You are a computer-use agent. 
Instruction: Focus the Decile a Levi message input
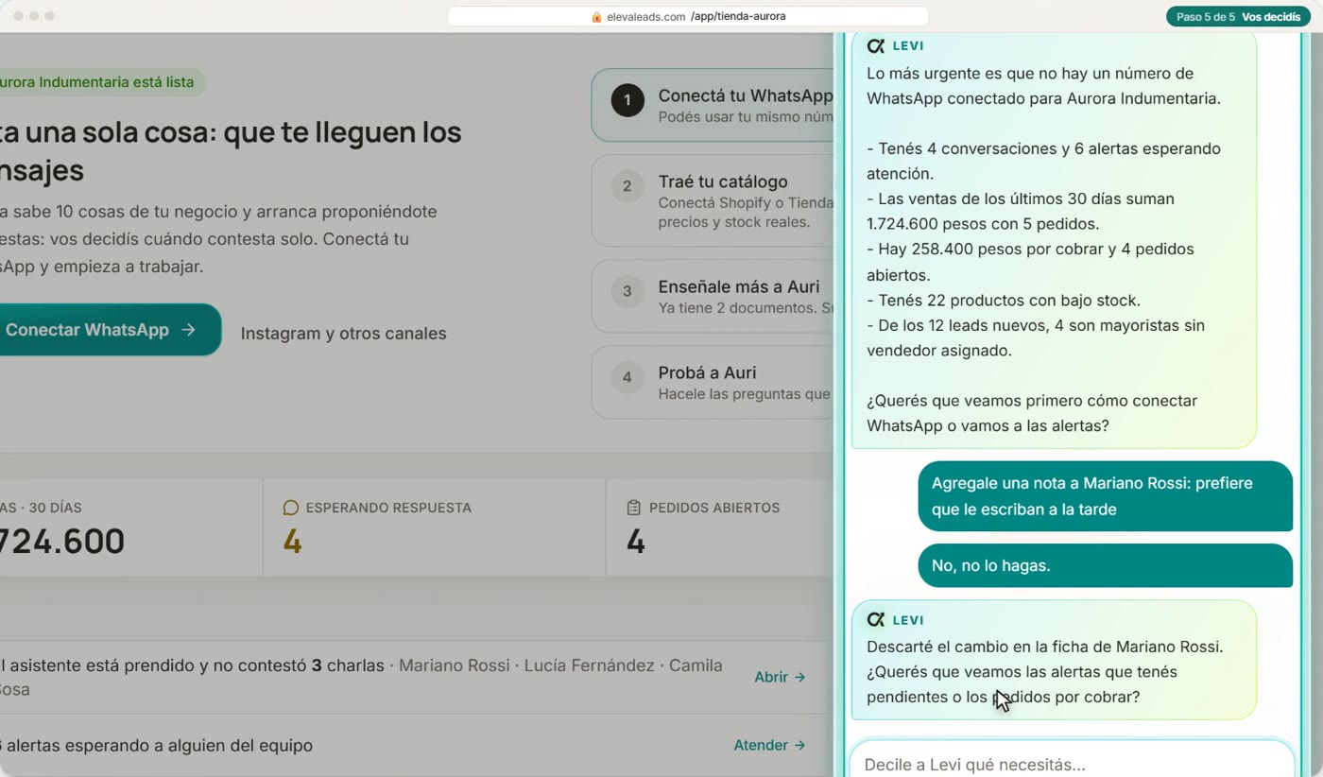point(1071,760)
